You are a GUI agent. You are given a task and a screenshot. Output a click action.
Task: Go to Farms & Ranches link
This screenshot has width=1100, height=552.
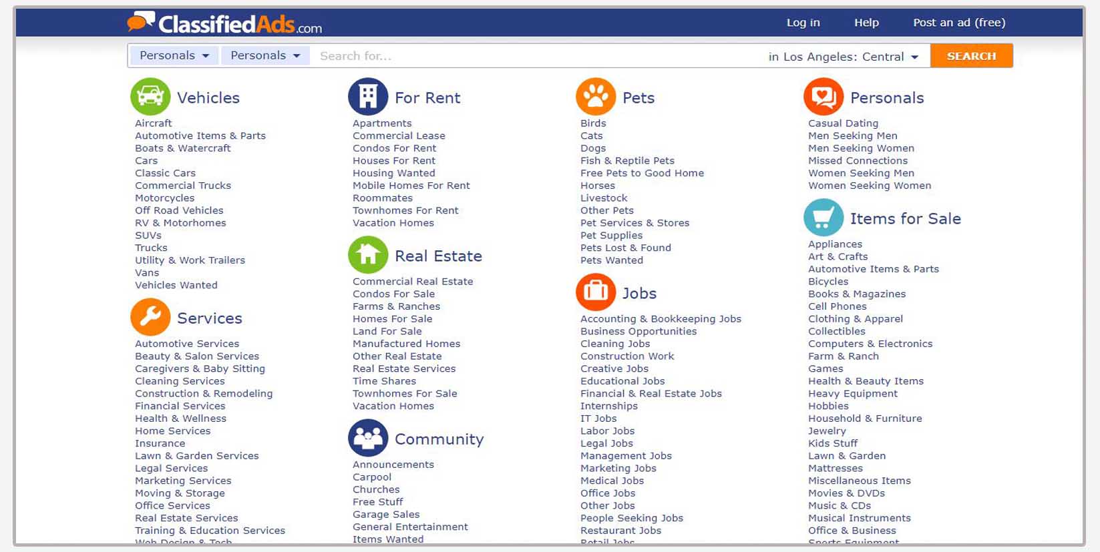pos(396,306)
